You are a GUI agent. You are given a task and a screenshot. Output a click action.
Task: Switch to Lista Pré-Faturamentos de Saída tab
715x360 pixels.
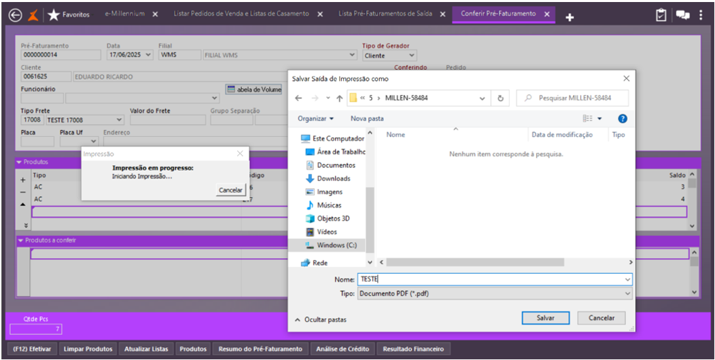385,14
